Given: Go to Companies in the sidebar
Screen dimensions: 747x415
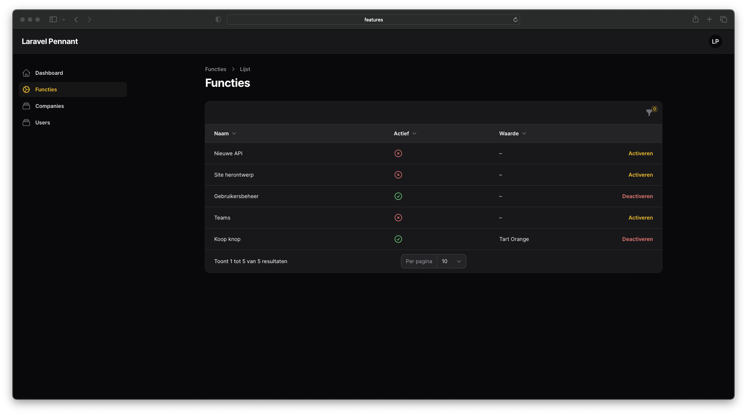Looking at the screenshot, I should click(x=50, y=106).
